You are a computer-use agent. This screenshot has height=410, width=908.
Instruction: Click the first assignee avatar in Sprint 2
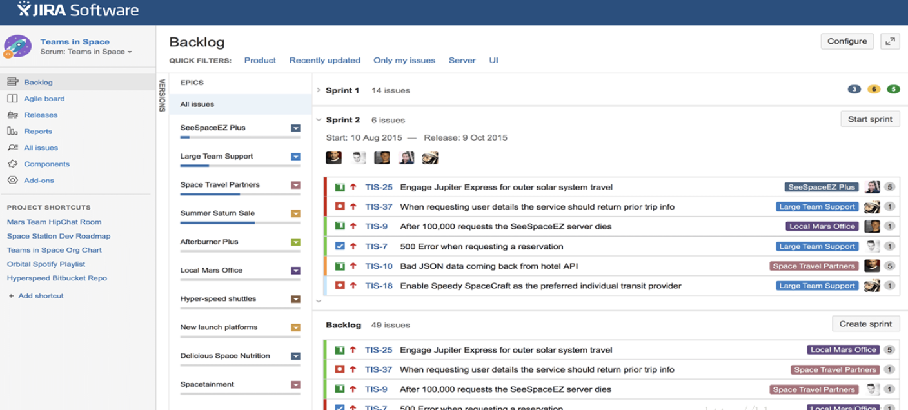[335, 157]
